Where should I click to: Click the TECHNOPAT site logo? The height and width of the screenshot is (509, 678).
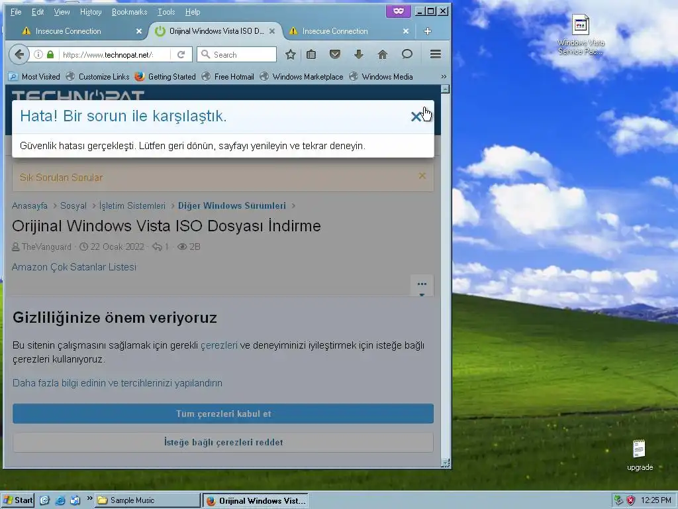(x=78, y=95)
